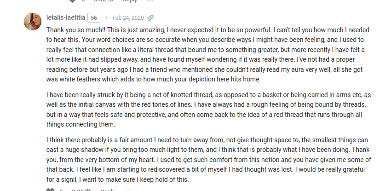391x191 pixels.
Task: Click letalis-laetitia's profile avatar picture
Action: pos(33,22)
